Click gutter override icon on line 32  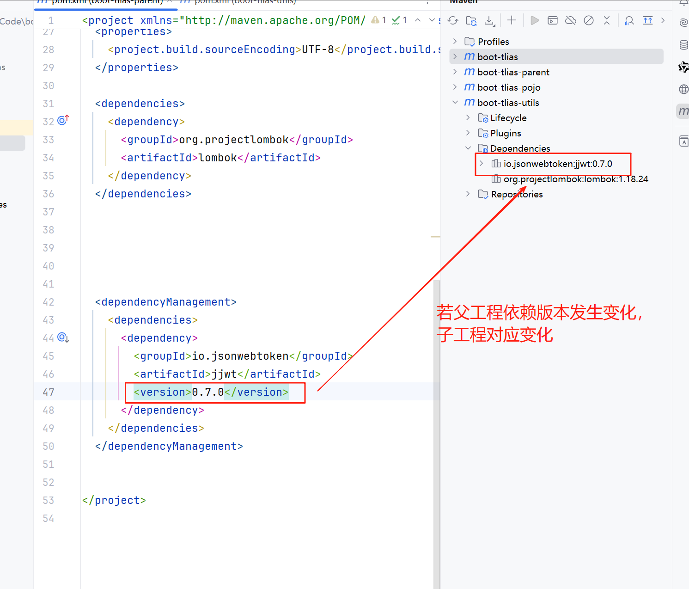(x=63, y=120)
